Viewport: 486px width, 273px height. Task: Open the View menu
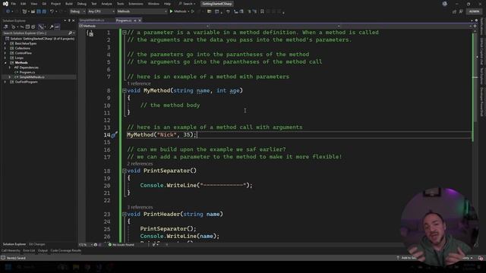[x=34, y=4]
